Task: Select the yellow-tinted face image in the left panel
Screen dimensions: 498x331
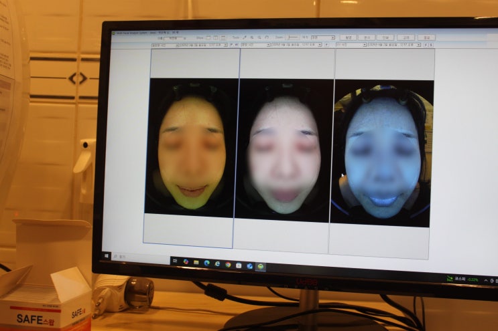Action: (x=192, y=148)
